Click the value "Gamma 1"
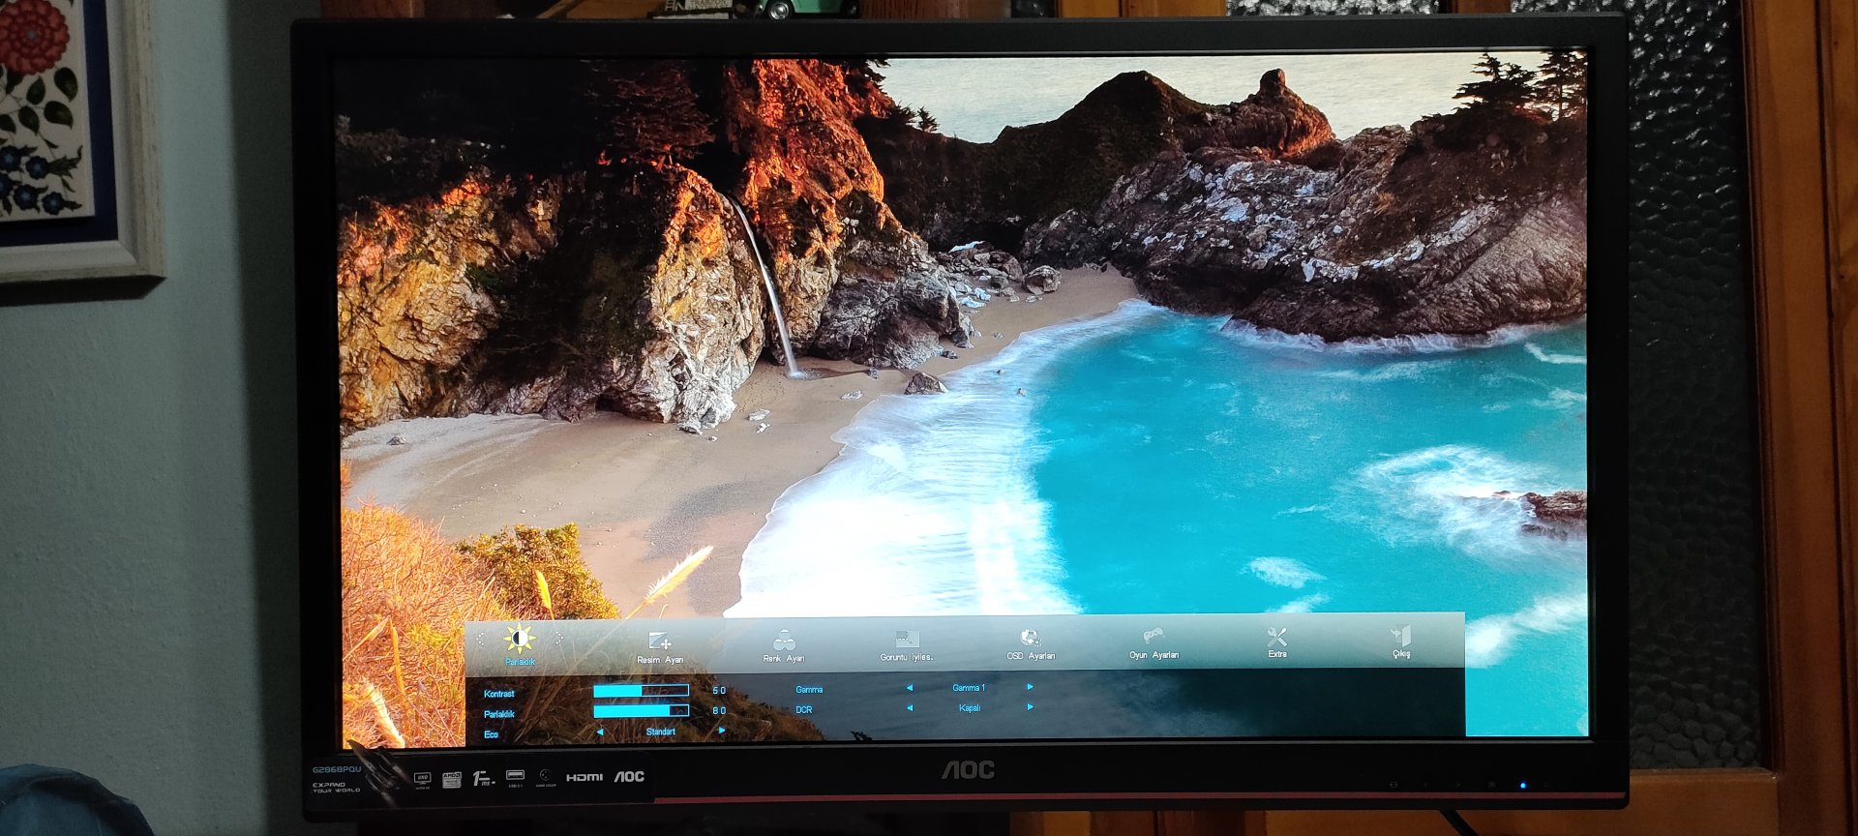This screenshot has width=1858, height=836. point(969,688)
